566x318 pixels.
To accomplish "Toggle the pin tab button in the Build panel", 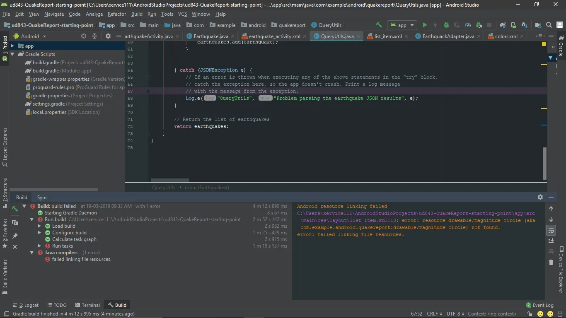I will coord(15,236).
